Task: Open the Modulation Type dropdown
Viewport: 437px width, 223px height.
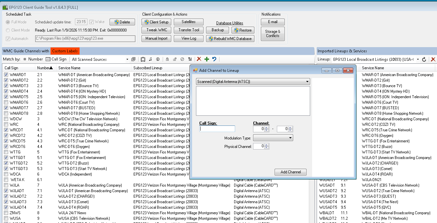Action: pyautogui.click(x=273, y=138)
